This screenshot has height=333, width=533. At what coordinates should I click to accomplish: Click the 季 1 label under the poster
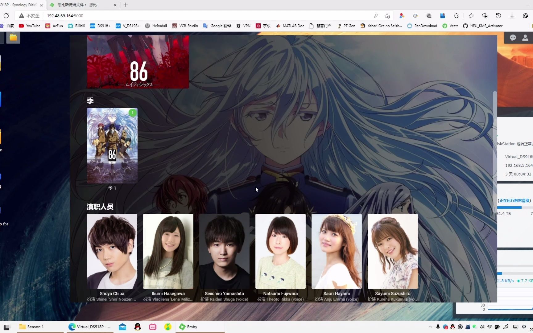(112, 188)
